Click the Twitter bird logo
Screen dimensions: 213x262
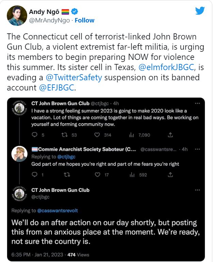coord(200,11)
